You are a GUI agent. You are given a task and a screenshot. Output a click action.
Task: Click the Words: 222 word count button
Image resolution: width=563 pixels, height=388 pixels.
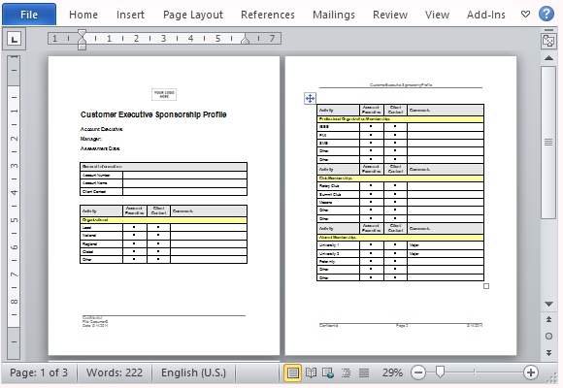point(115,372)
